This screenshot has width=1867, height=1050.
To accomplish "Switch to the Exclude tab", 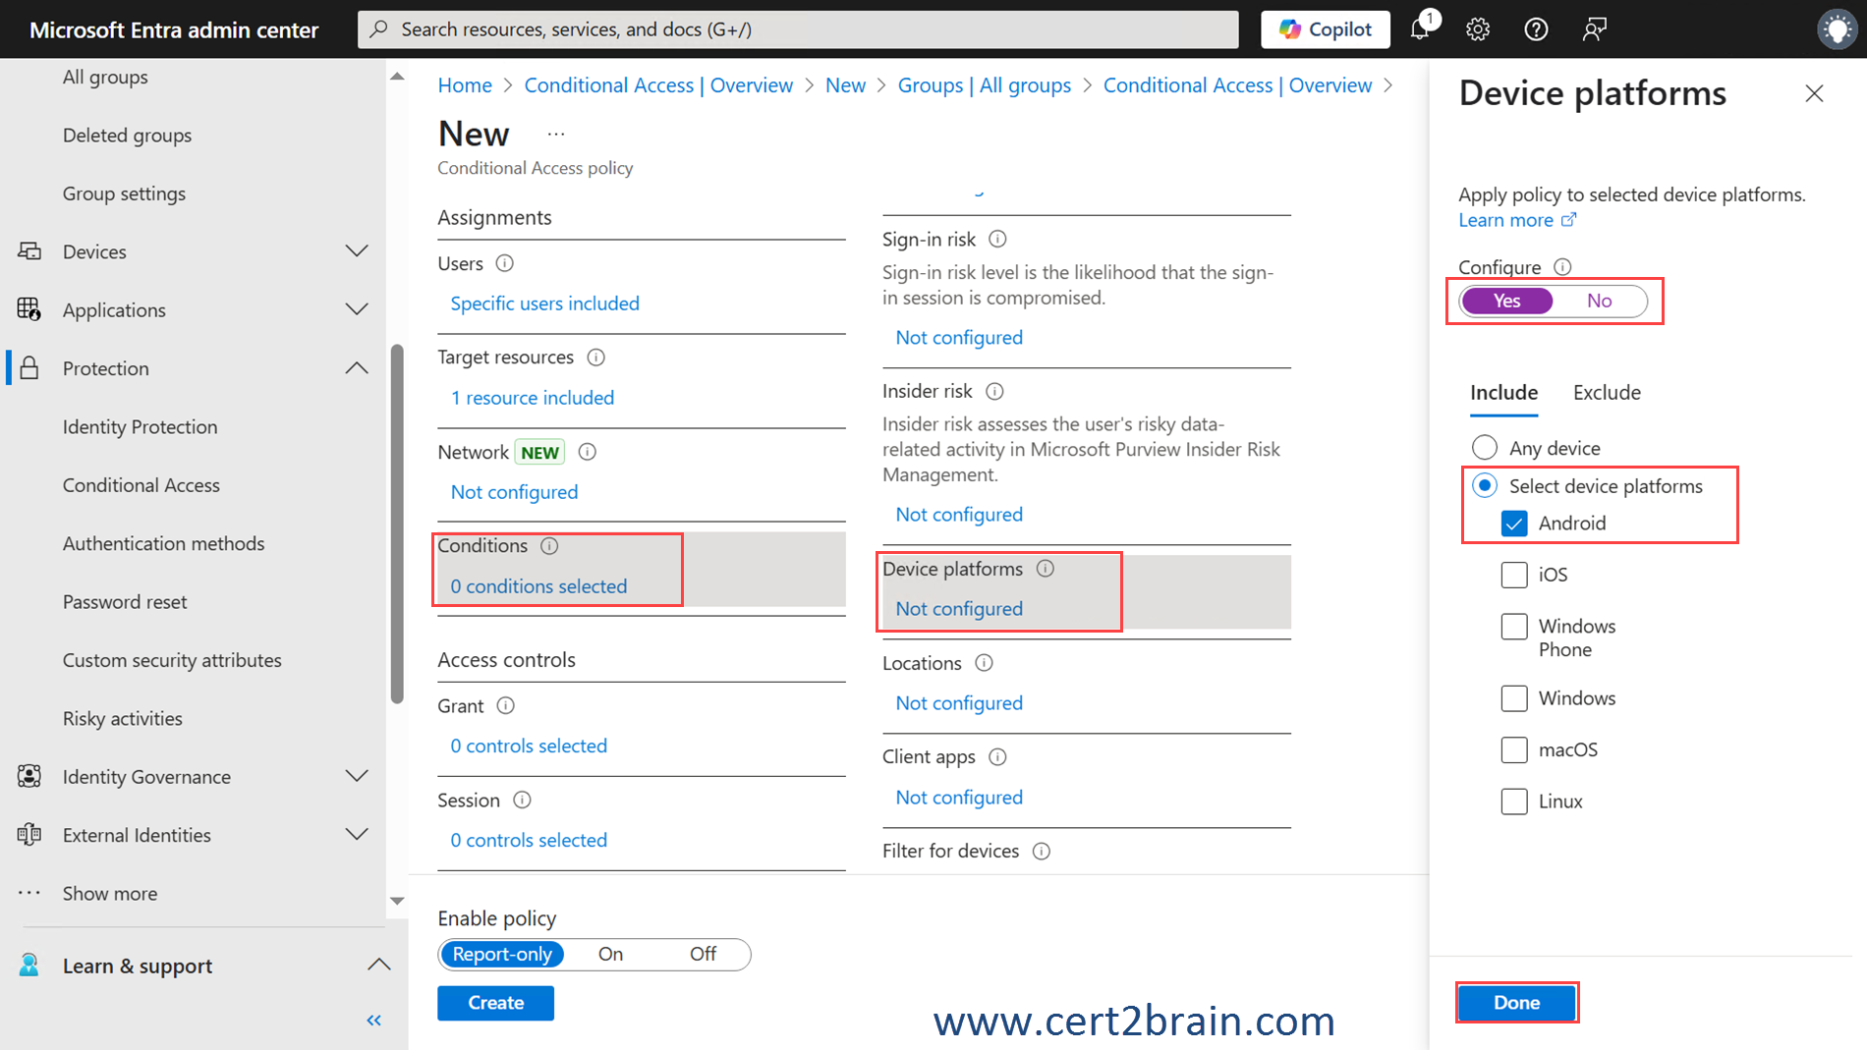I will (1607, 393).
